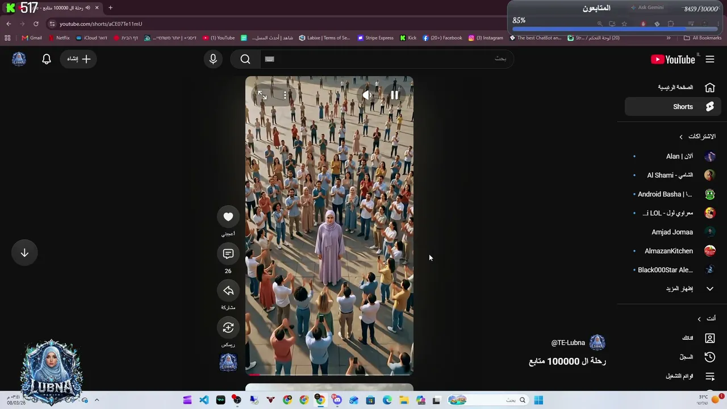Open the Facebook bookmark
The image size is (727, 409).
442,38
